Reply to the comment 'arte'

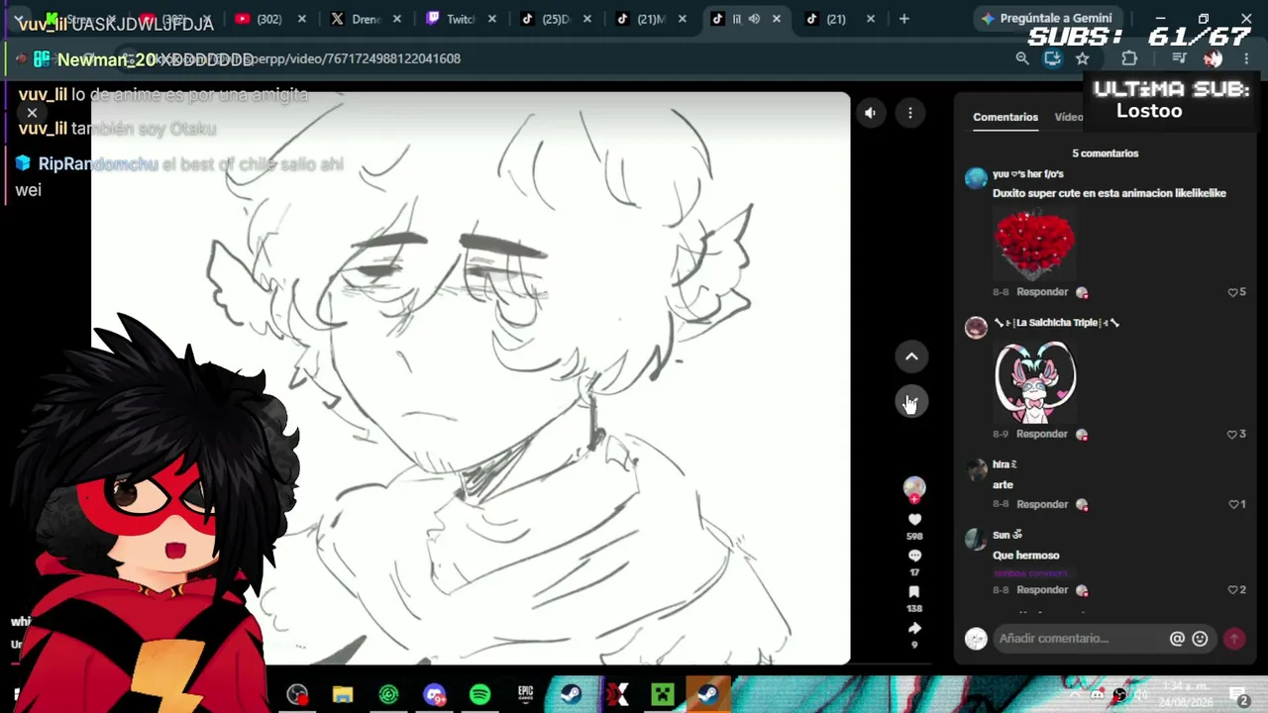pyautogui.click(x=1042, y=504)
